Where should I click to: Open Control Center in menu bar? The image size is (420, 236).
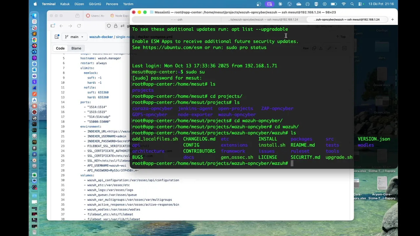click(x=360, y=4)
